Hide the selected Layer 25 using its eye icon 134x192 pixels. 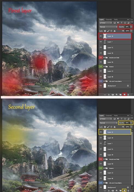coord(101,132)
